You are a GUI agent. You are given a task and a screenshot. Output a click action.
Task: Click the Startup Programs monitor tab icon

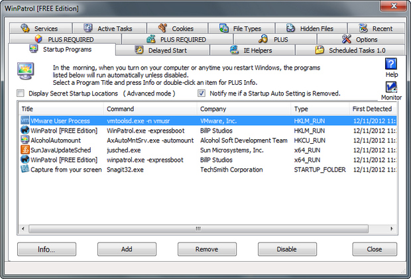pyautogui.click(x=34, y=49)
